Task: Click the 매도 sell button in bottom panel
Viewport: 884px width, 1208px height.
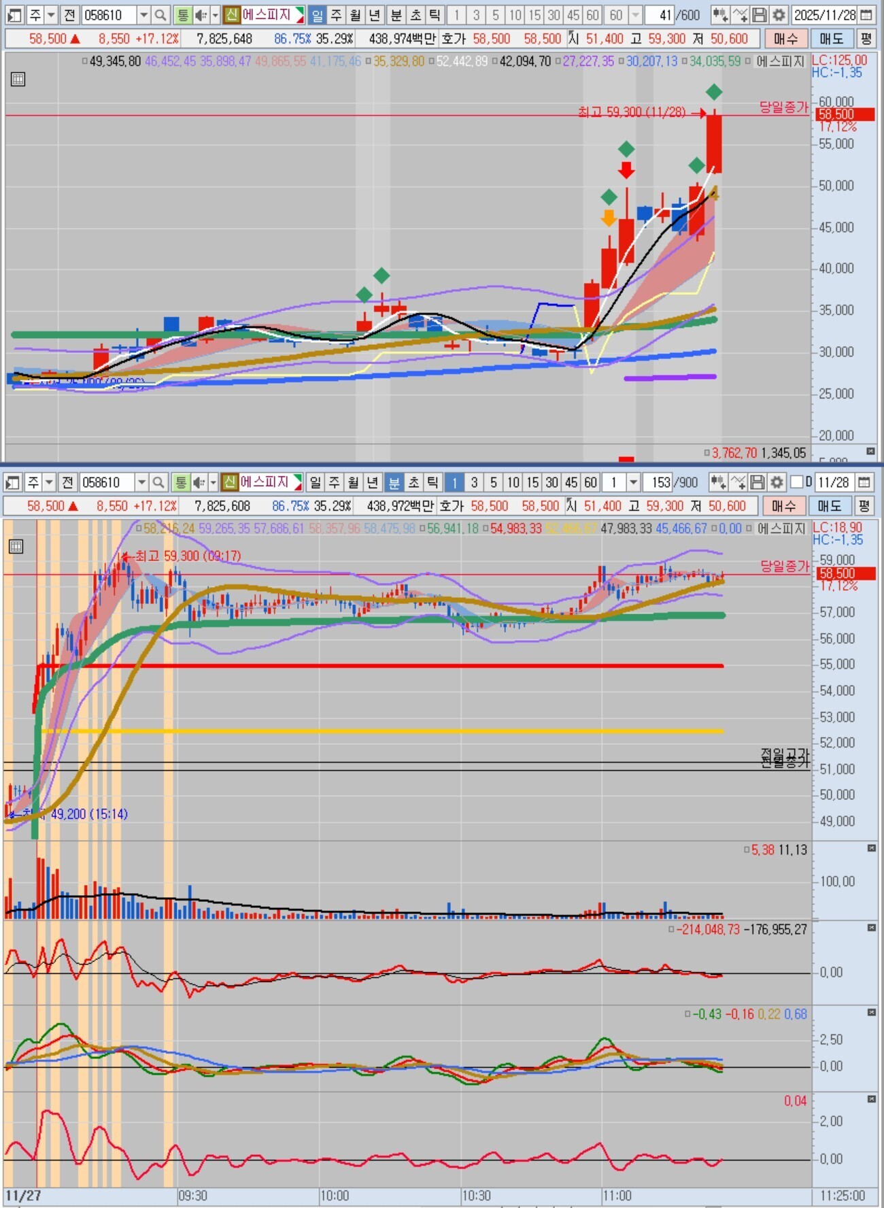Action: 830,506
